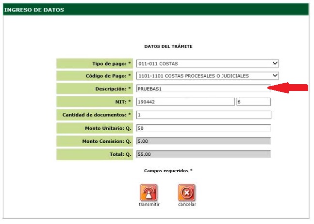Image resolution: width=314 pixels, height=224 pixels.
Task: Click the "transmitir" text label
Action: pyautogui.click(x=149, y=205)
